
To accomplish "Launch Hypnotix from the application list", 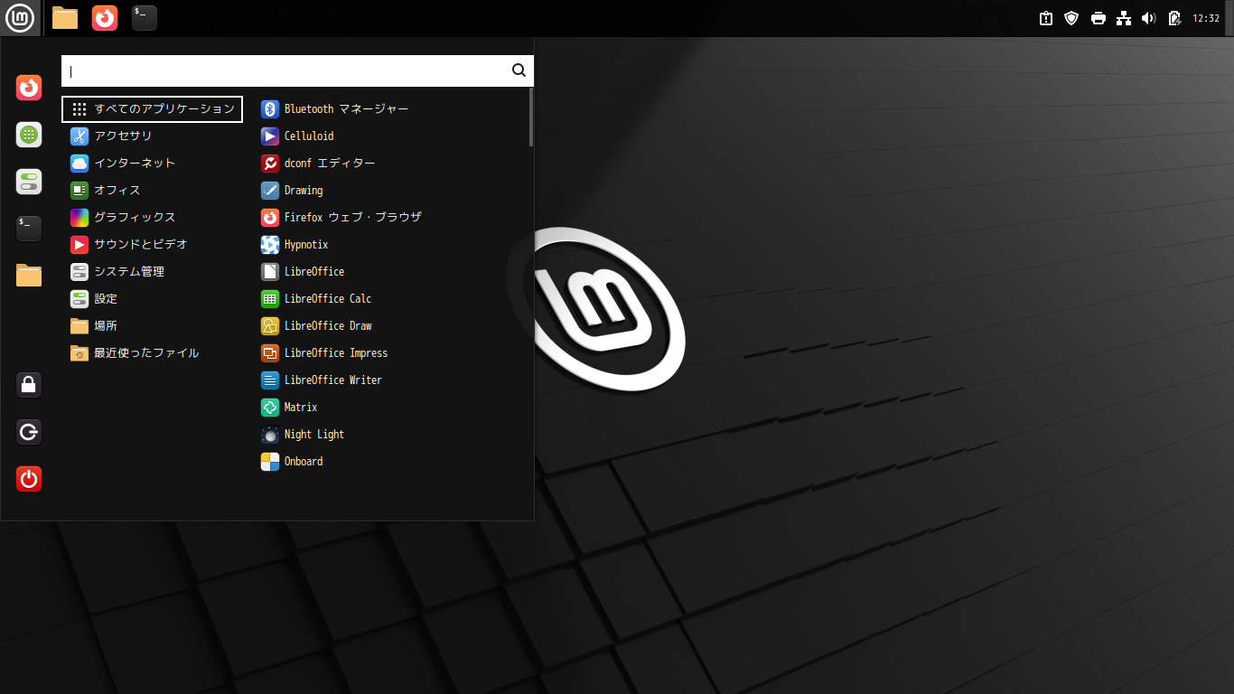I will [x=390, y=244].
